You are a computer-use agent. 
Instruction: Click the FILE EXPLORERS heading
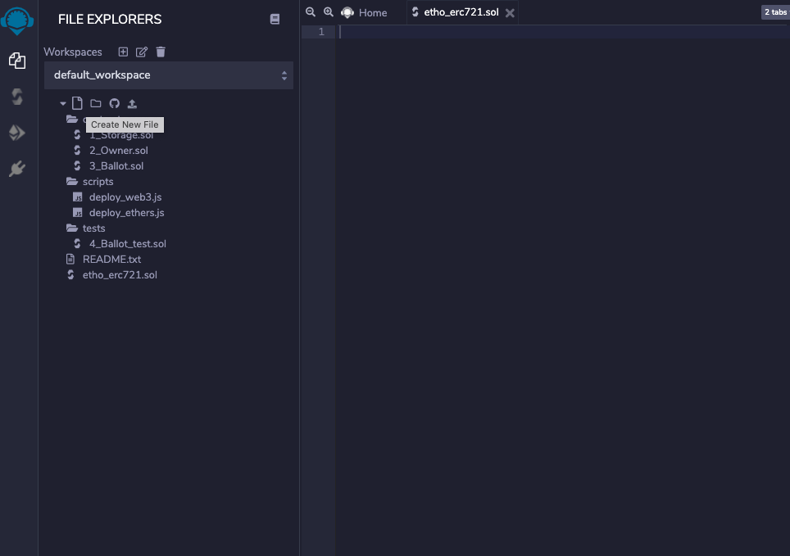tap(110, 19)
